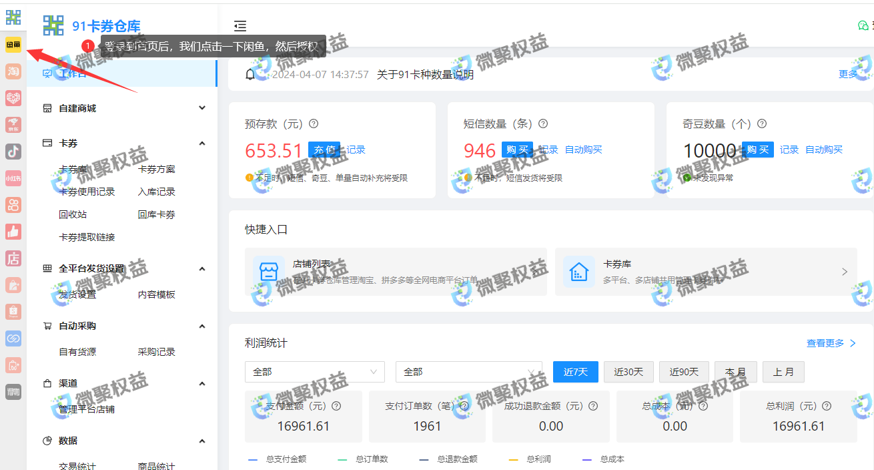Select the 近90天 time range

point(685,372)
